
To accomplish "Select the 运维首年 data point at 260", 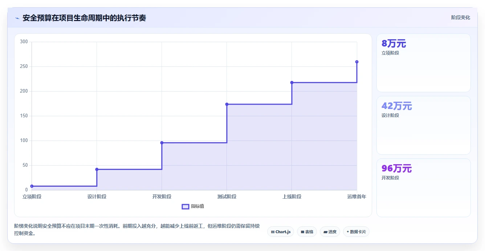I will [x=357, y=62].
